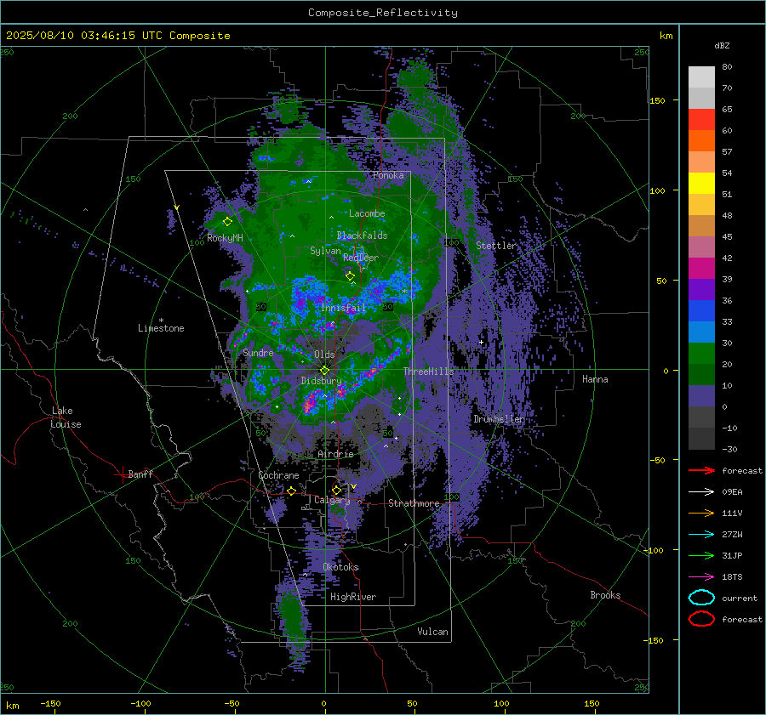The height and width of the screenshot is (715, 766).
Task: Click the Didsbury town label
Action: click(321, 381)
